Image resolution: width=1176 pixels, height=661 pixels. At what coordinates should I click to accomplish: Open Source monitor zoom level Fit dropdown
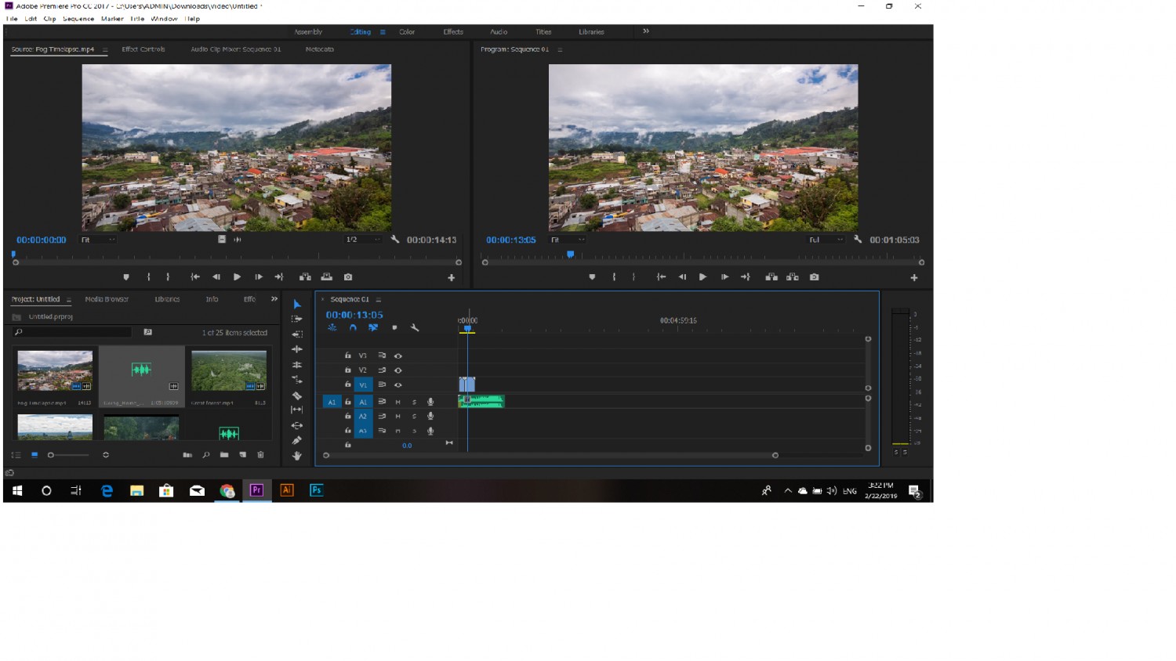[99, 240]
